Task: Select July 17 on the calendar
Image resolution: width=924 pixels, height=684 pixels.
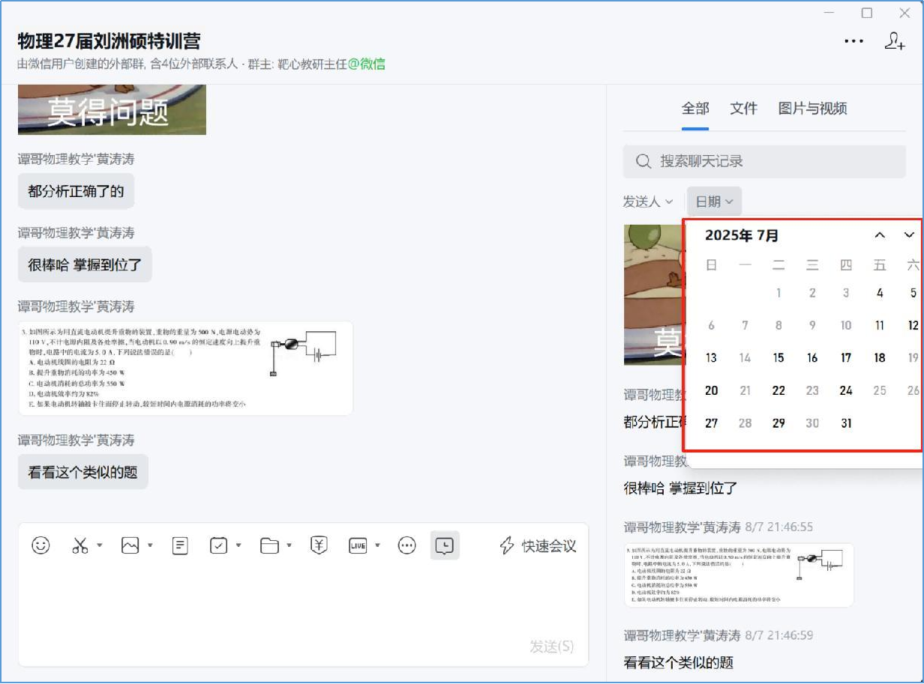Action: [845, 358]
